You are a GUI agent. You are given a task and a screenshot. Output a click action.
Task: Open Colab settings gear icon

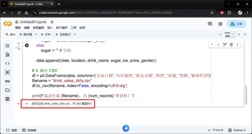tap(220, 24)
